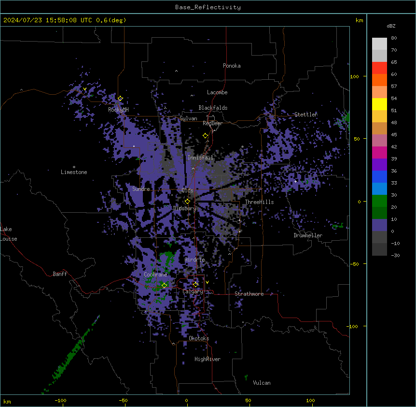This screenshot has width=416, height=407.
Task: Select the Innisfail label
Action: tap(200, 158)
